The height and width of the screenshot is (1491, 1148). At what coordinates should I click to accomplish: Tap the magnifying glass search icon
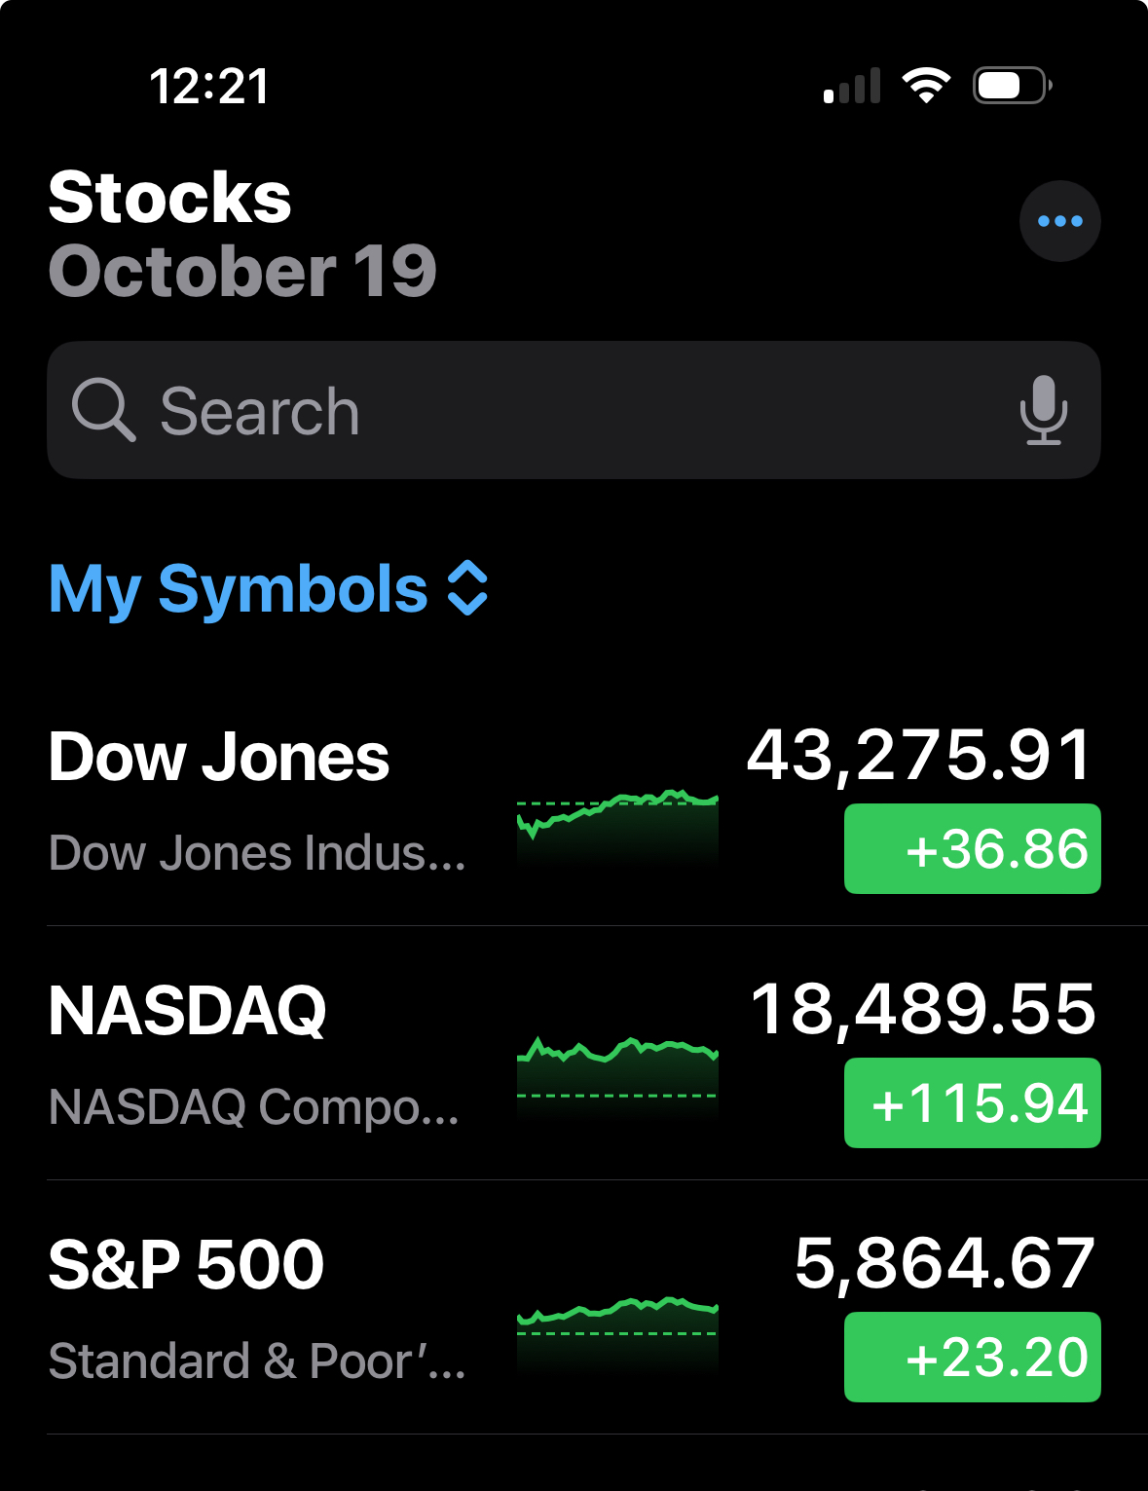[103, 410]
